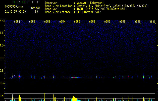Click the 0556 time marker
Viewport: 158px width, 101px height.
[x=92, y=22]
